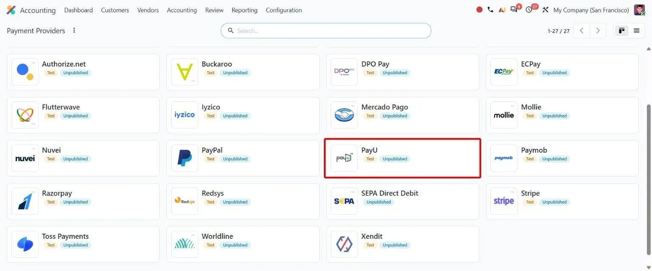Click the Xendit logo
The height and width of the screenshot is (271, 652).
pyautogui.click(x=344, y=244)
